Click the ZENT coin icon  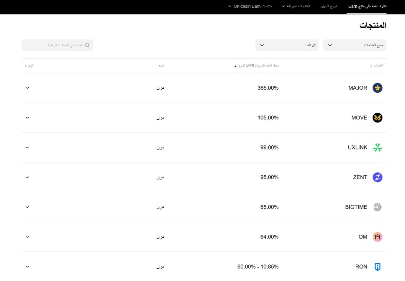coord(377,177)
